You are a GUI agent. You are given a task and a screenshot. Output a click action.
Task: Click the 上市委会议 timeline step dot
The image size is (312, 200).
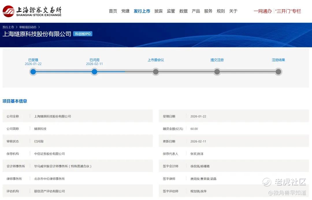(156, 72)
